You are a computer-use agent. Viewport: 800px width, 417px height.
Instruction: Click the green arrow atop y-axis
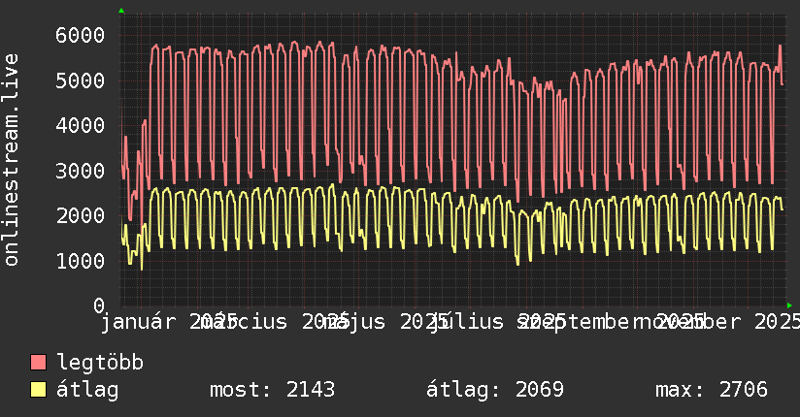coord(121,11)
